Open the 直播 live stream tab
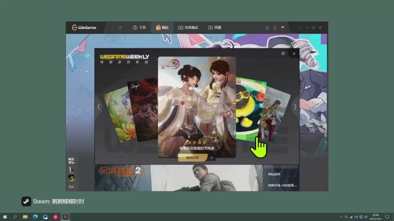The image size is (394, 221). click(x=214, y=28)
